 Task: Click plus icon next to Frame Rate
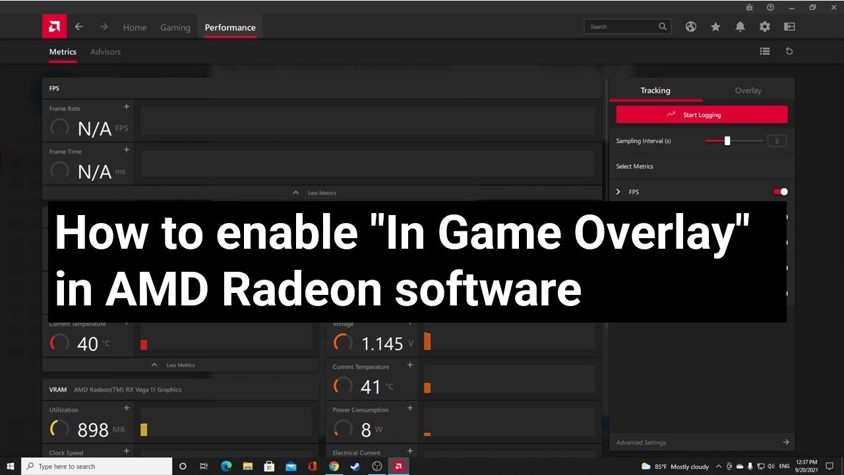click(127, 107)
